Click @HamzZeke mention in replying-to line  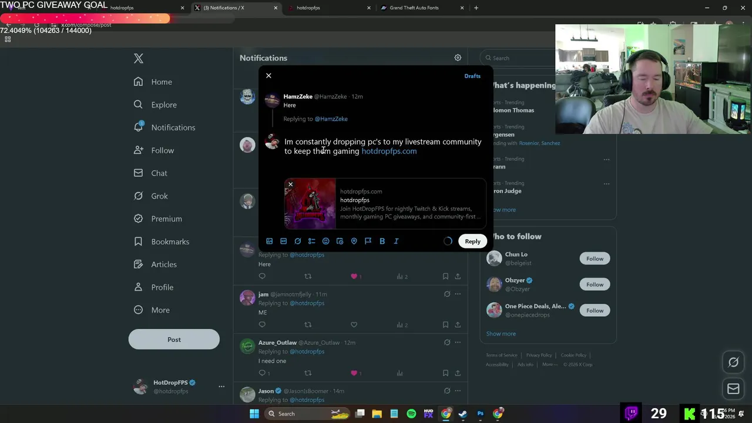(x=331, y=119)
